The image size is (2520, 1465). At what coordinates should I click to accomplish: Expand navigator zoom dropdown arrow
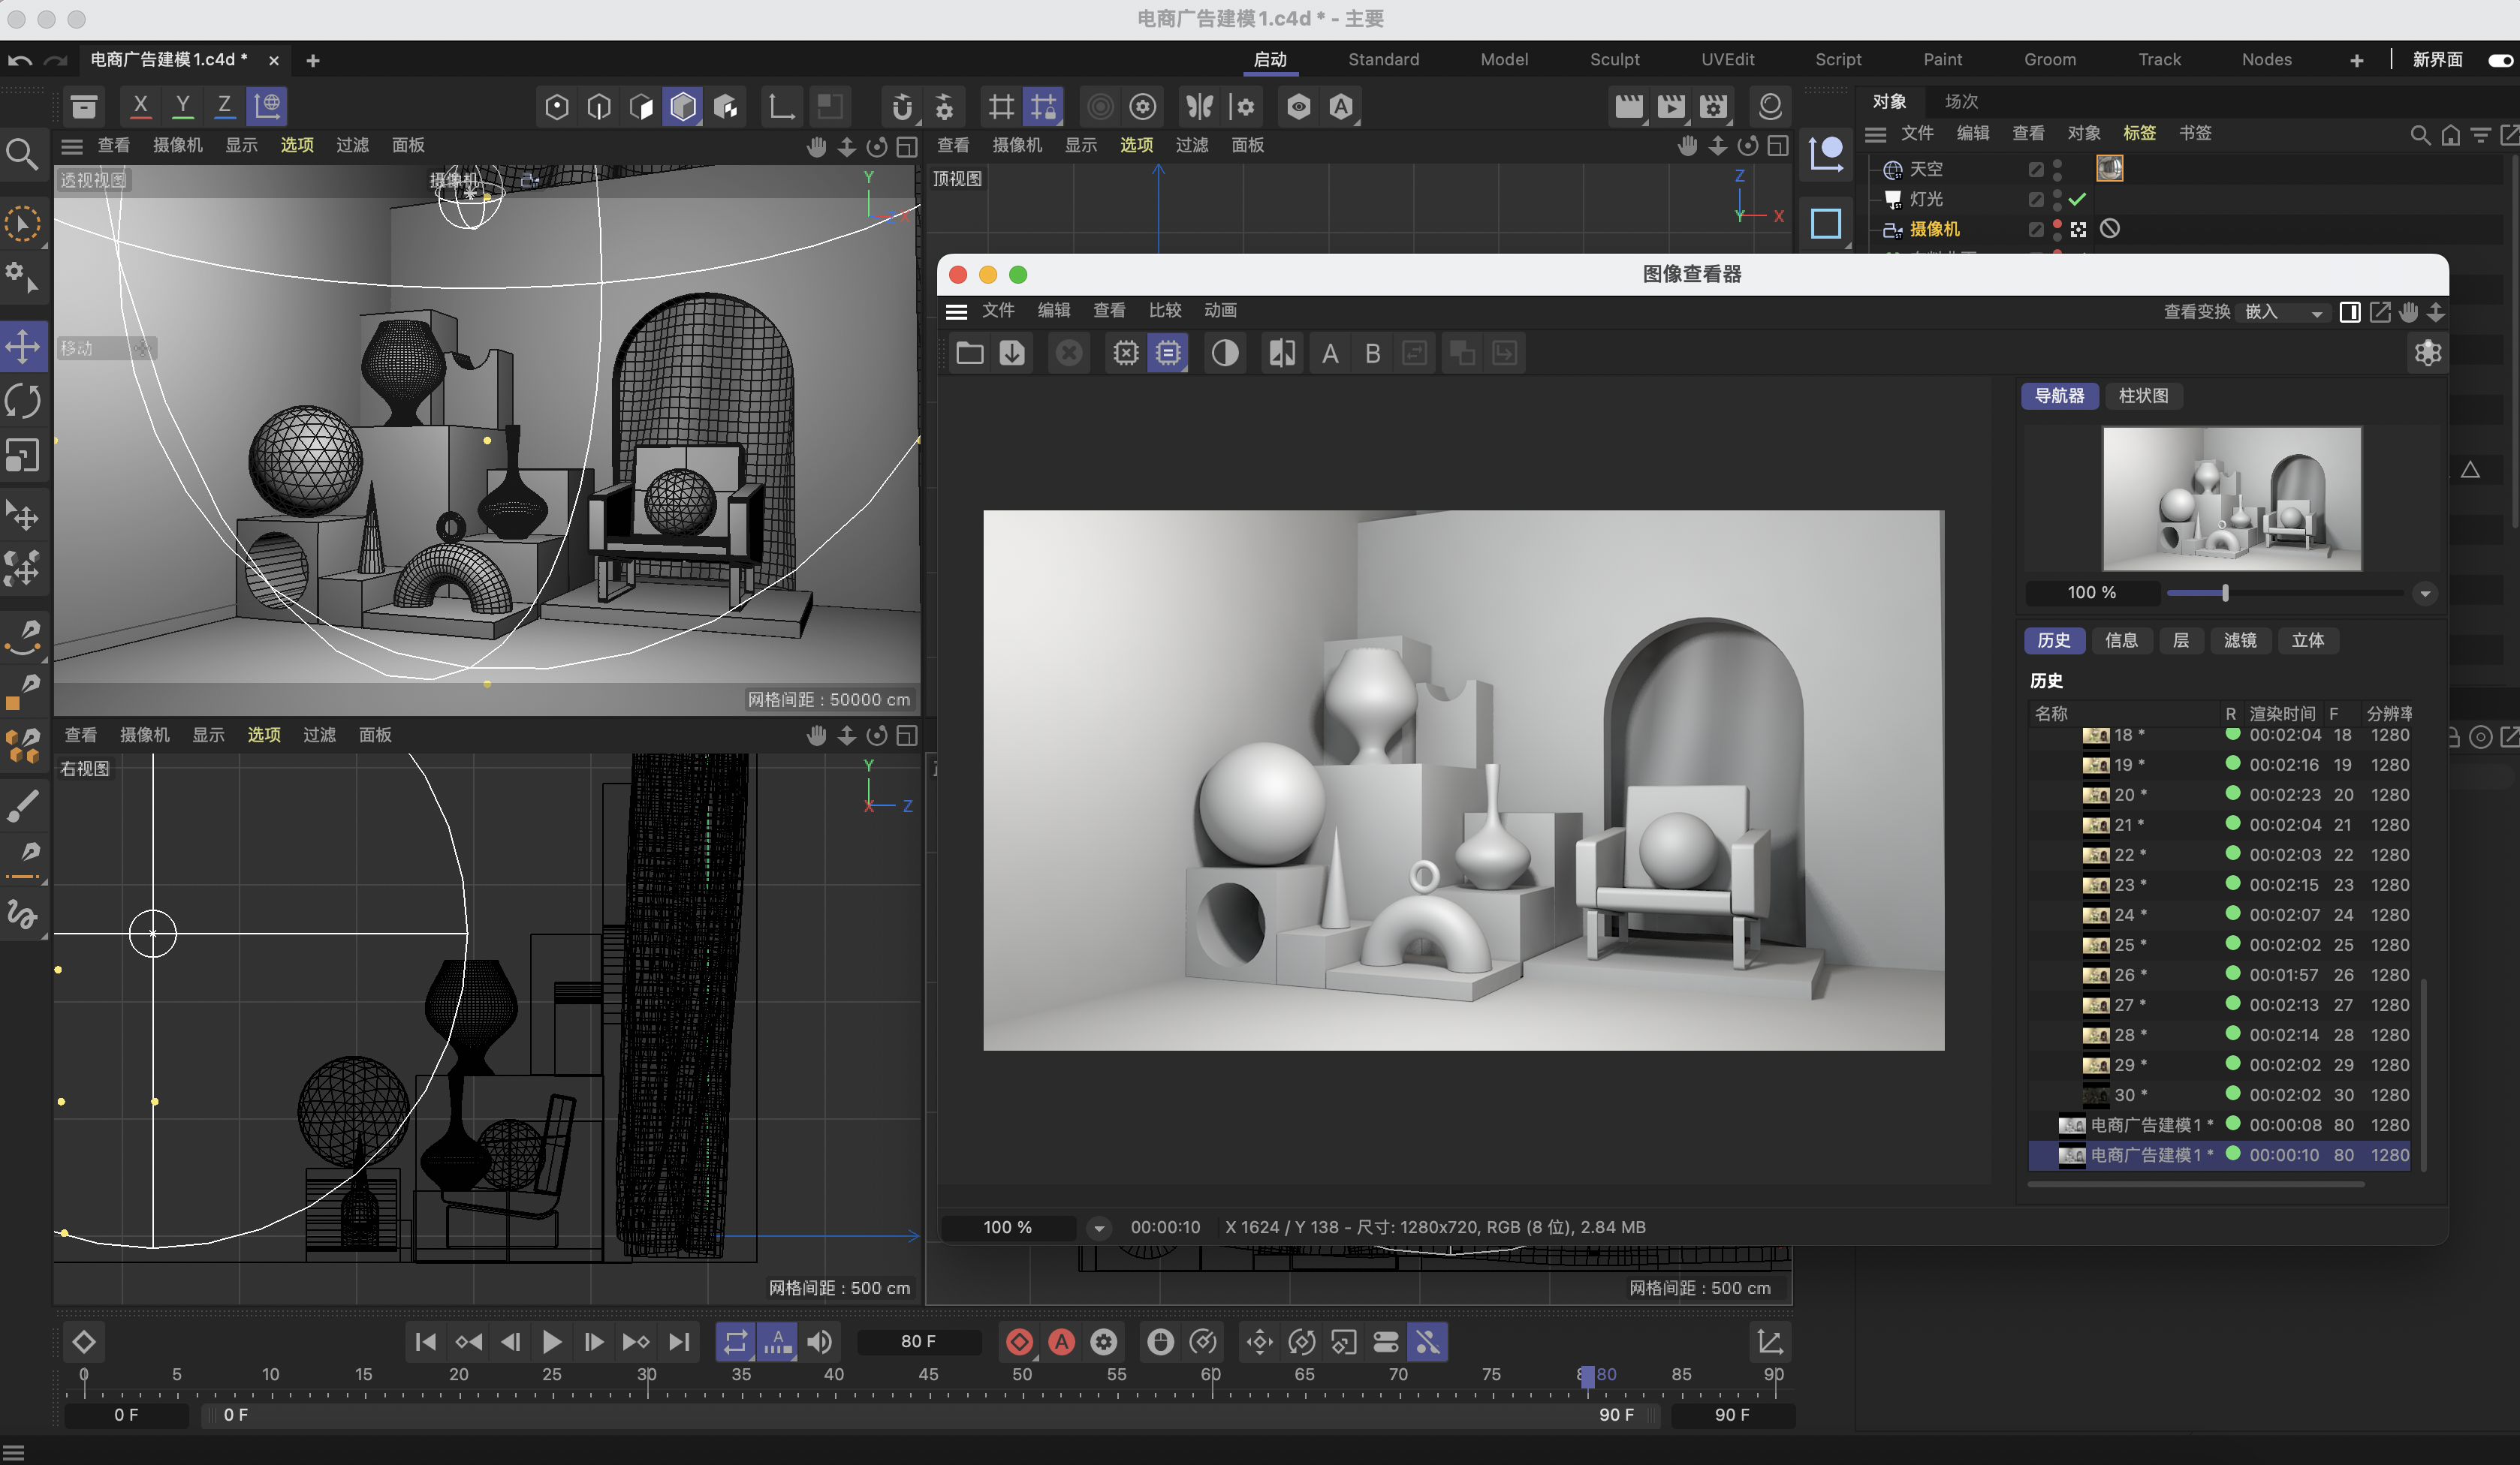click(2425, 594)
